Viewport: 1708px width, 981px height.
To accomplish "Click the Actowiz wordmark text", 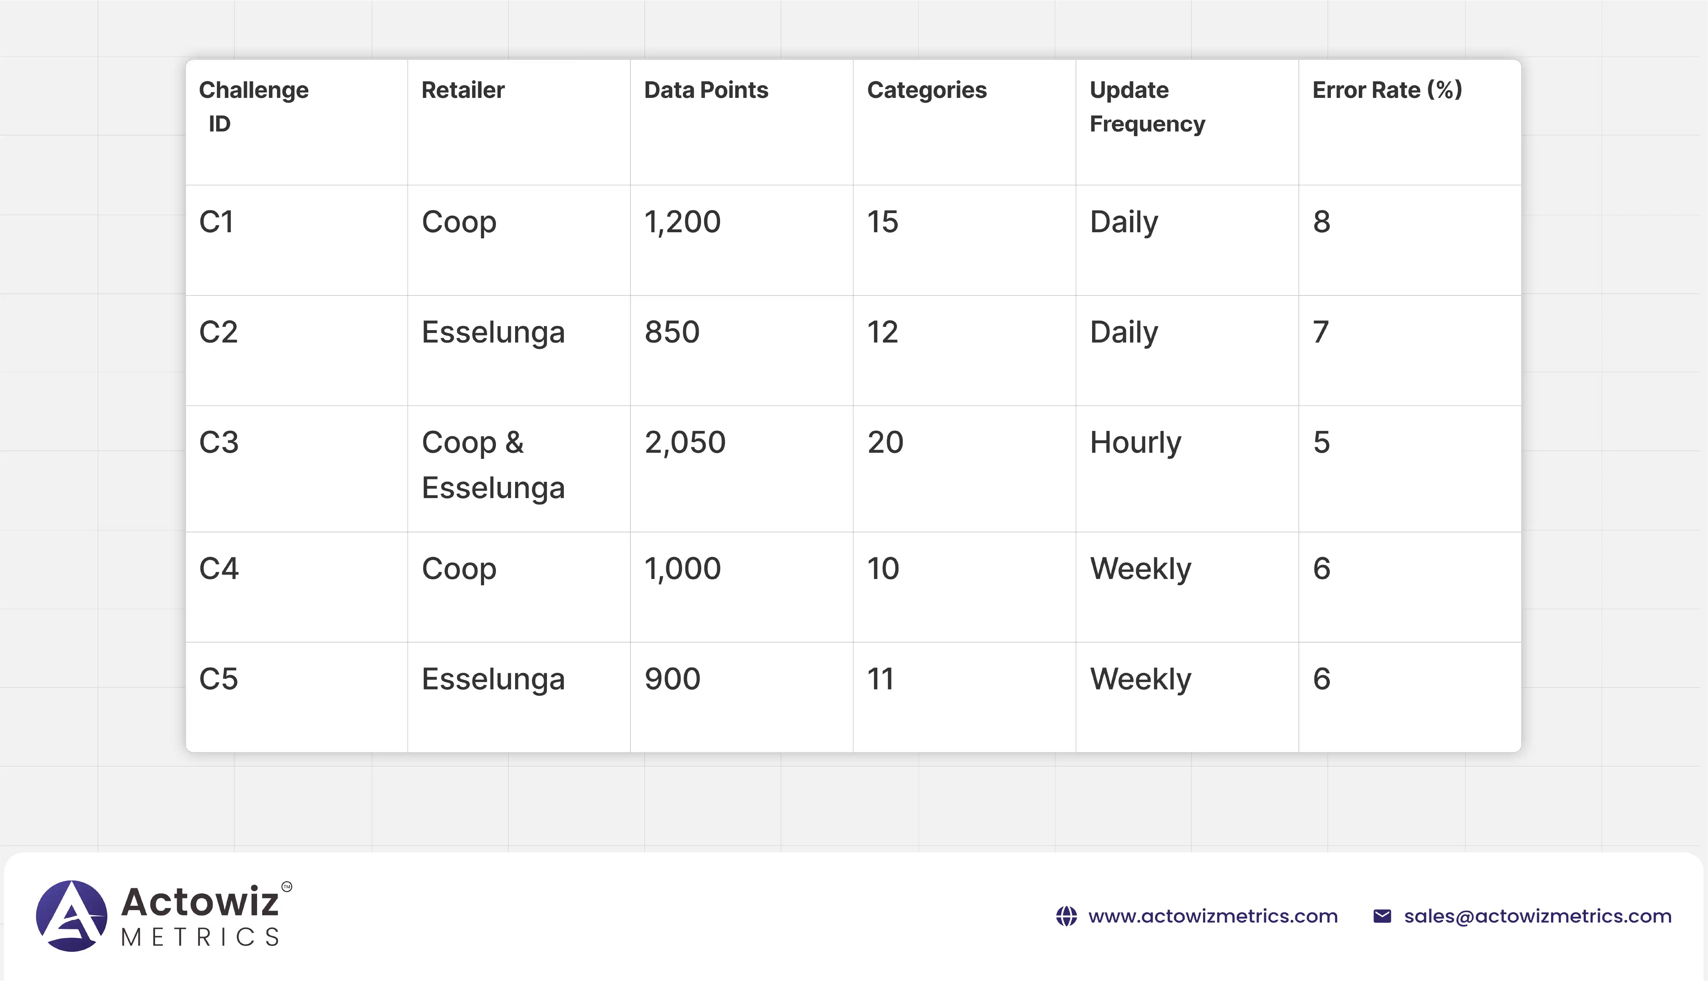I will (x=200, y=902).
